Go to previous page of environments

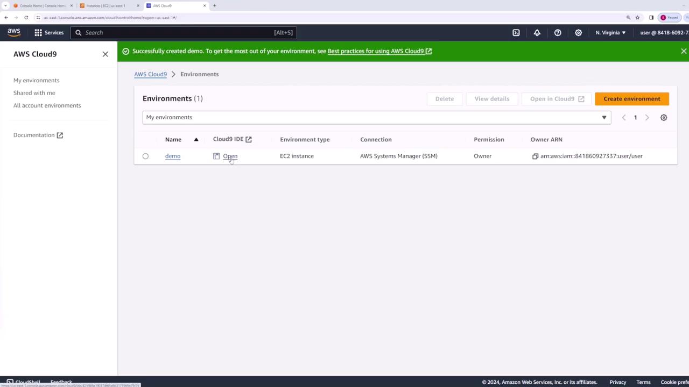(624, 118)
